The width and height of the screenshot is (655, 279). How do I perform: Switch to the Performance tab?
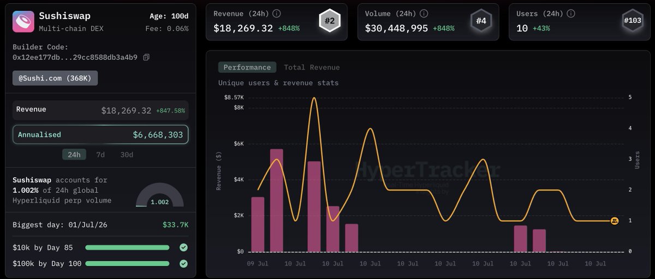click(x=247, y=68)
